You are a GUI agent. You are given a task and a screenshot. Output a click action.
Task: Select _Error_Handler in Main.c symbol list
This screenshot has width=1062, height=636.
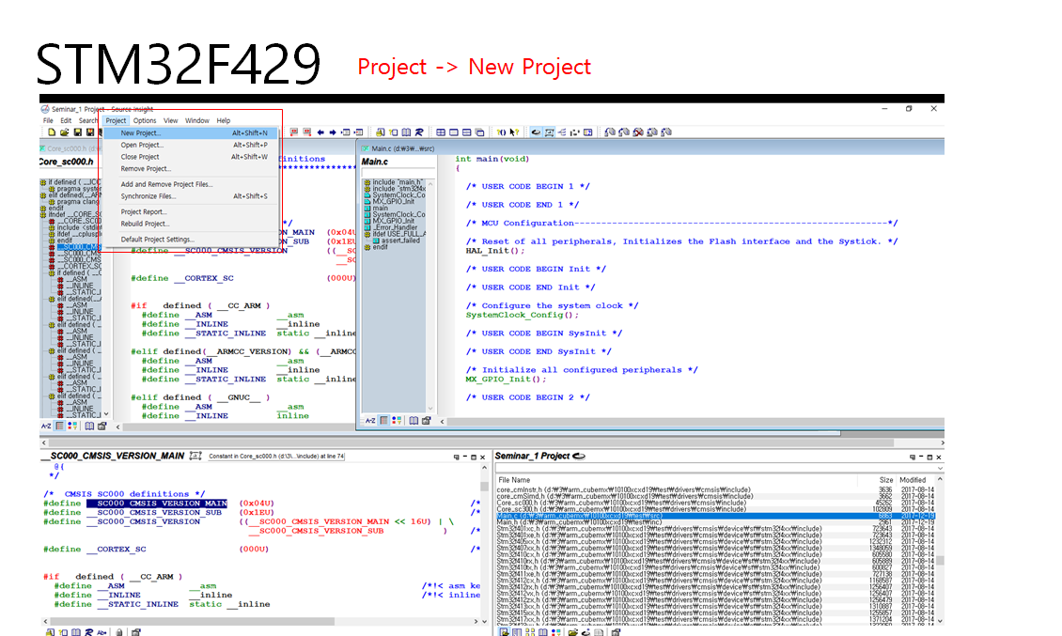pos(395,227)
